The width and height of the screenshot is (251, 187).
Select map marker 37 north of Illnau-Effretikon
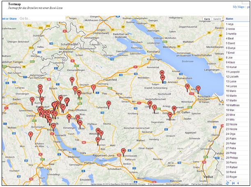[x=67, y=102]
